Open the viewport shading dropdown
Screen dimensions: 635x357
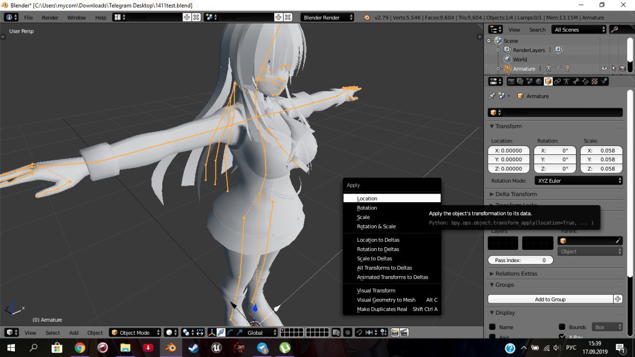(171, 332)
